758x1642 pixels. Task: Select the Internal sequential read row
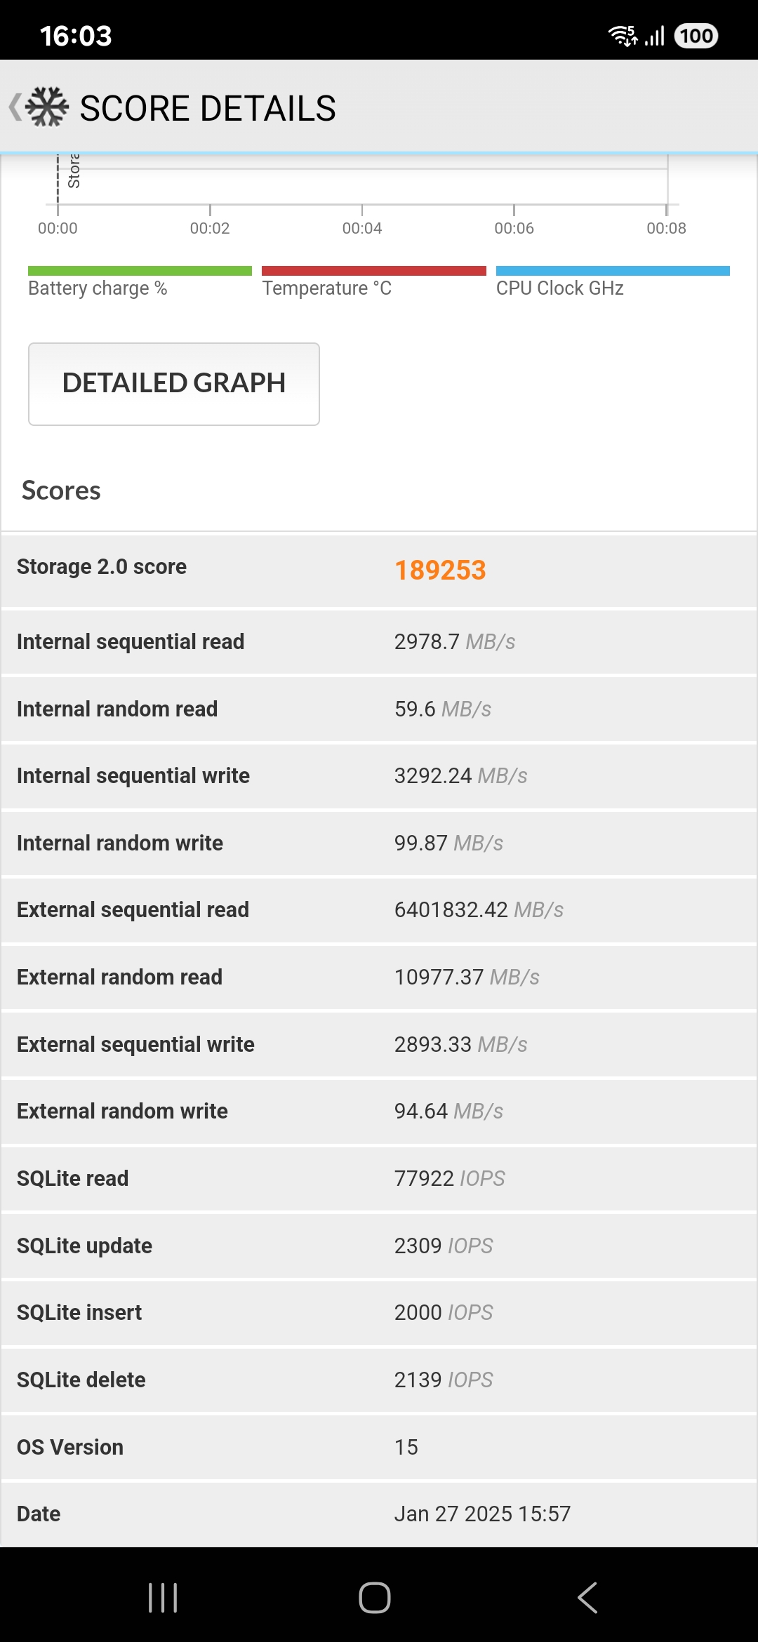click(379, 641)
